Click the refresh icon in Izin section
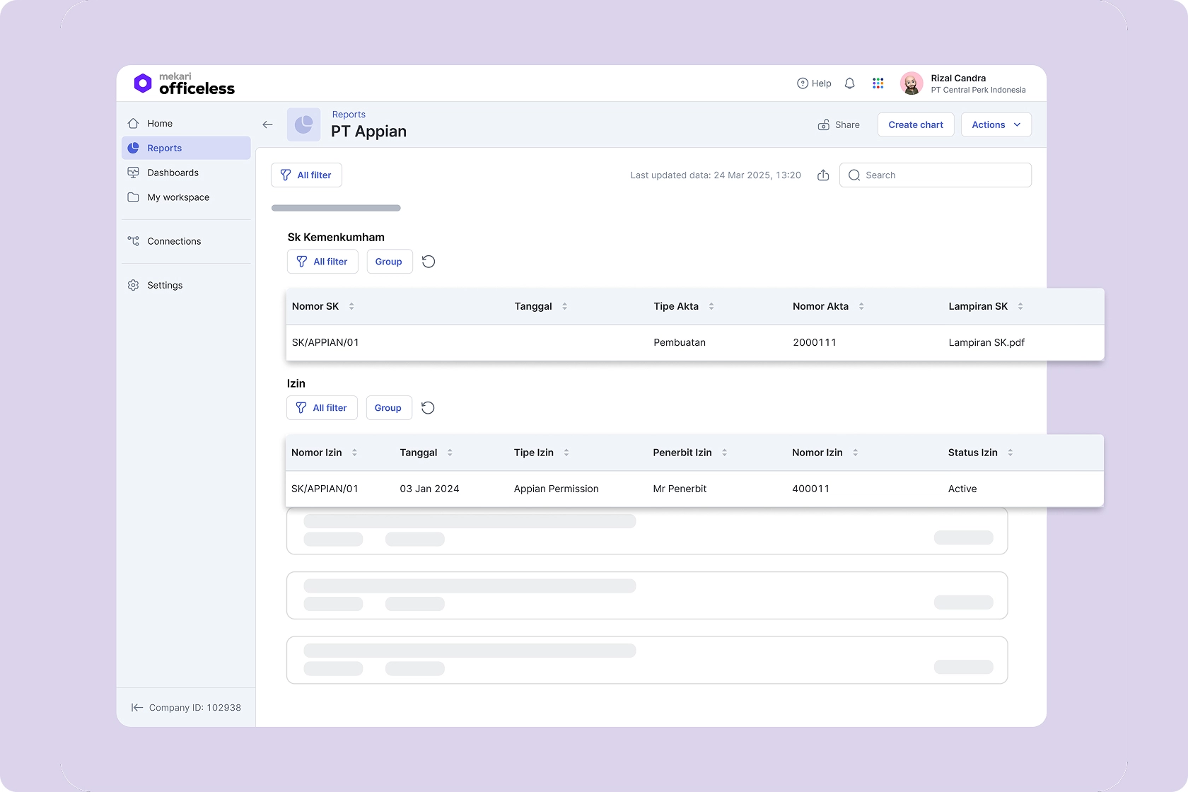 point(428,408)
